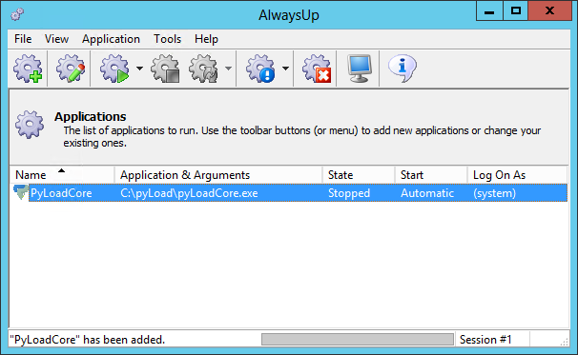This screenshot has width=578, height=355.
Task: Open the File menu
Action: pyautogui.click(x=23, y=39)
